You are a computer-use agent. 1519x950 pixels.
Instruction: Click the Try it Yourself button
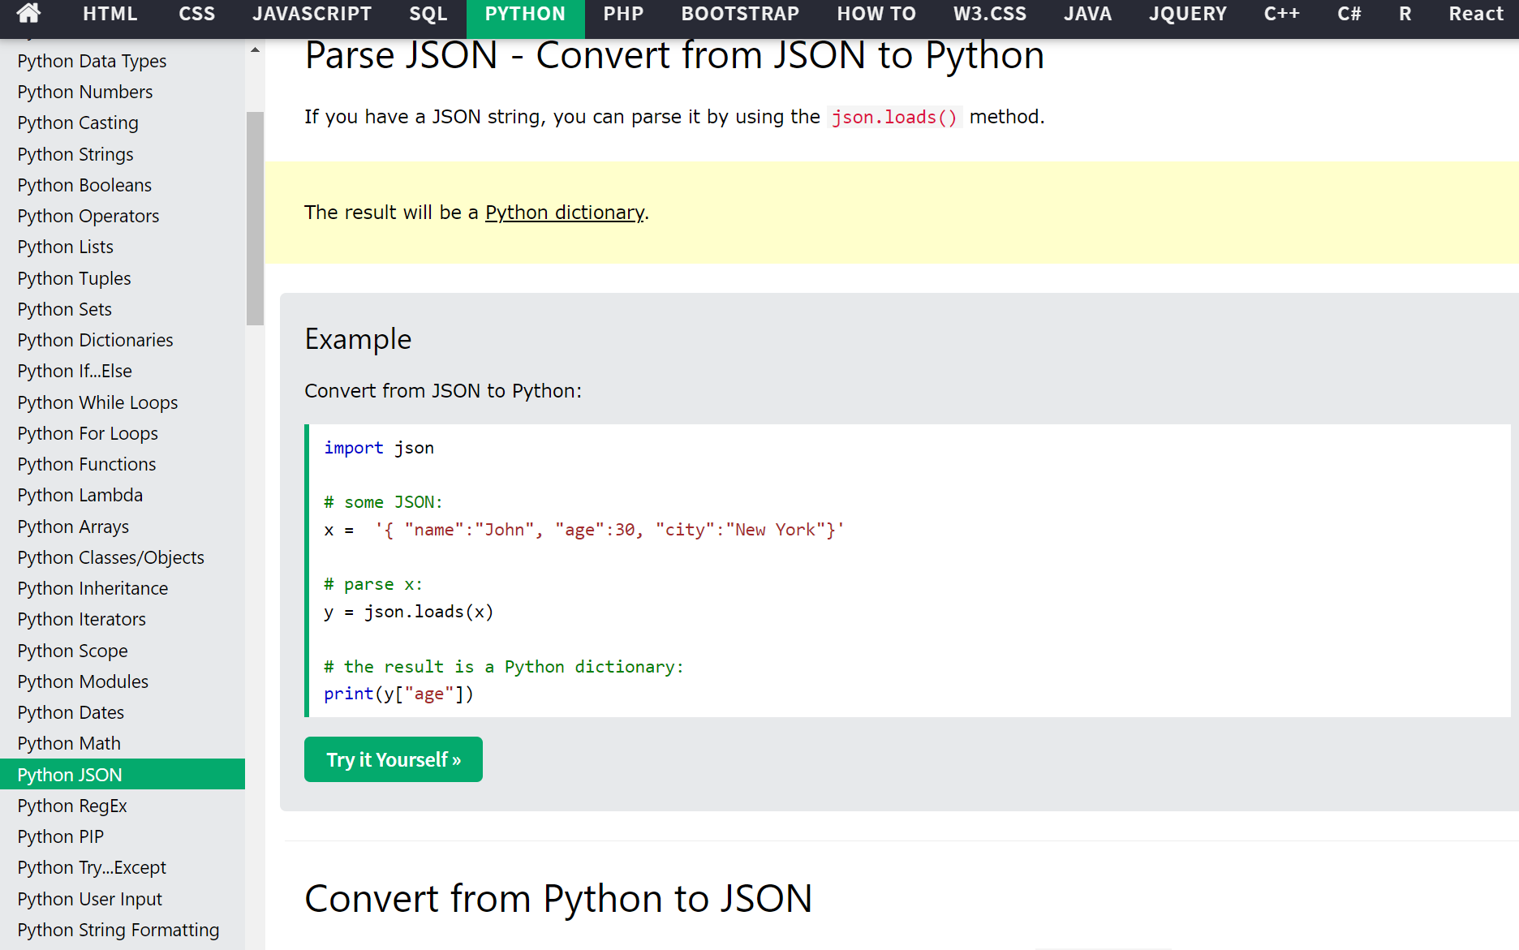393,759
